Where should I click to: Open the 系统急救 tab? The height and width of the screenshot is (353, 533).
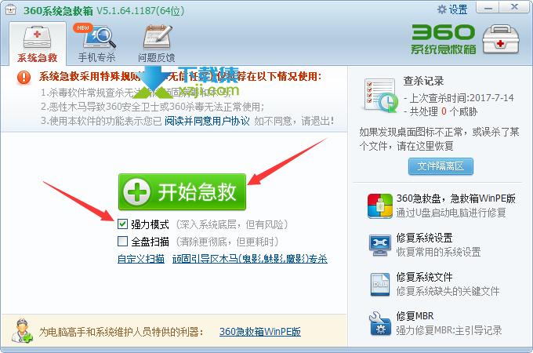coord(38,43)
